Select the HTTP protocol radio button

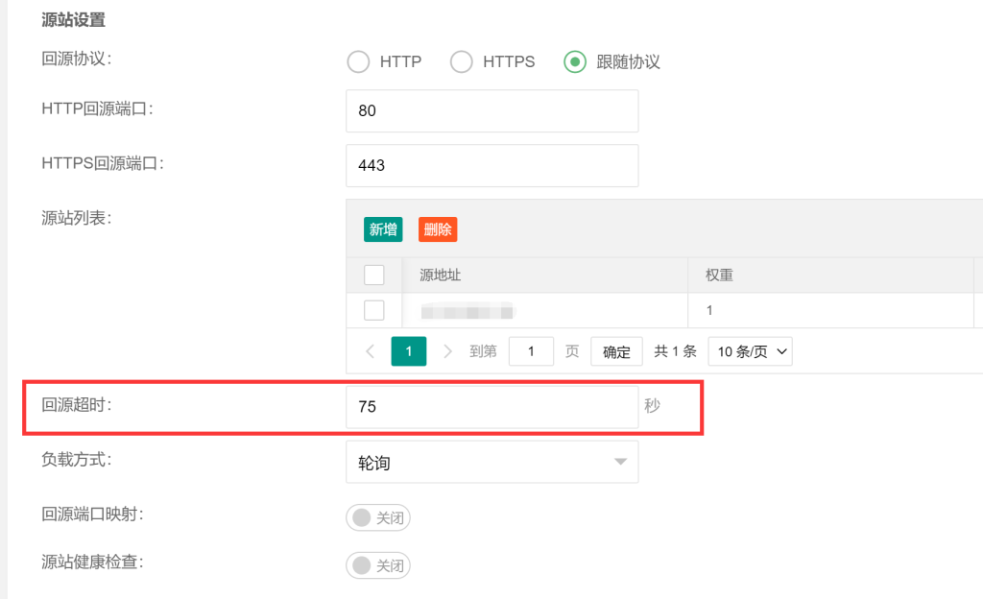click(358, 61)
